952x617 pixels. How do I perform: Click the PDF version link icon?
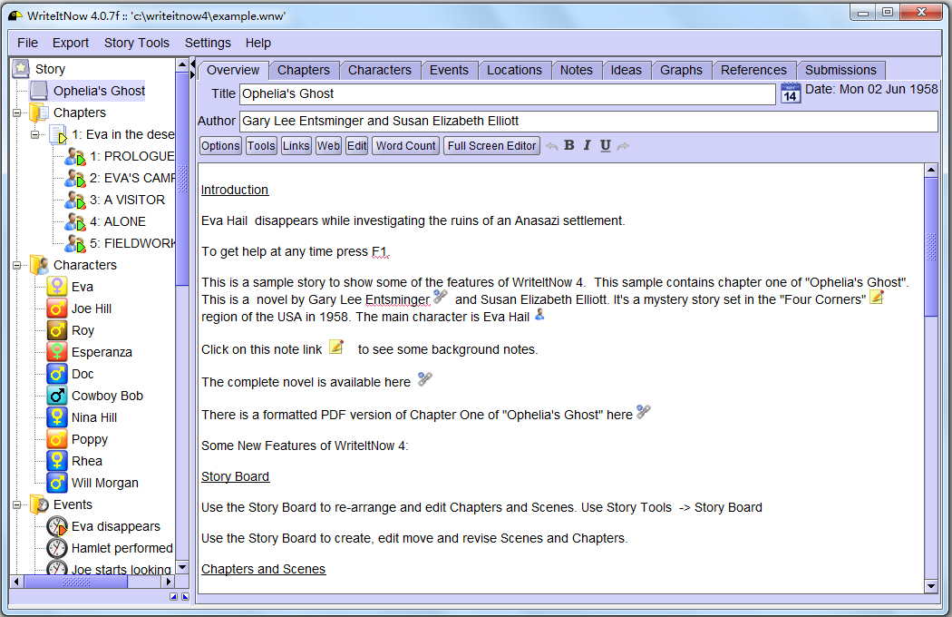point(644,412)
